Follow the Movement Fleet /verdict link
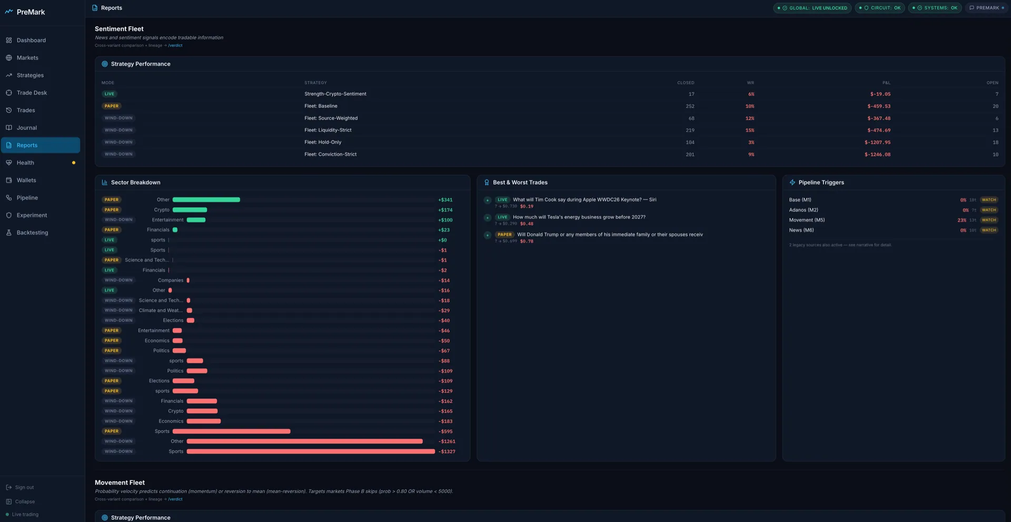The width and height of the screenshot is (1011, 522). pos(175,499)
